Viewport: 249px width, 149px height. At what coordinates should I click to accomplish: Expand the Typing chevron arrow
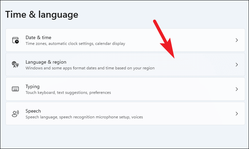click(x=237, y=89)
